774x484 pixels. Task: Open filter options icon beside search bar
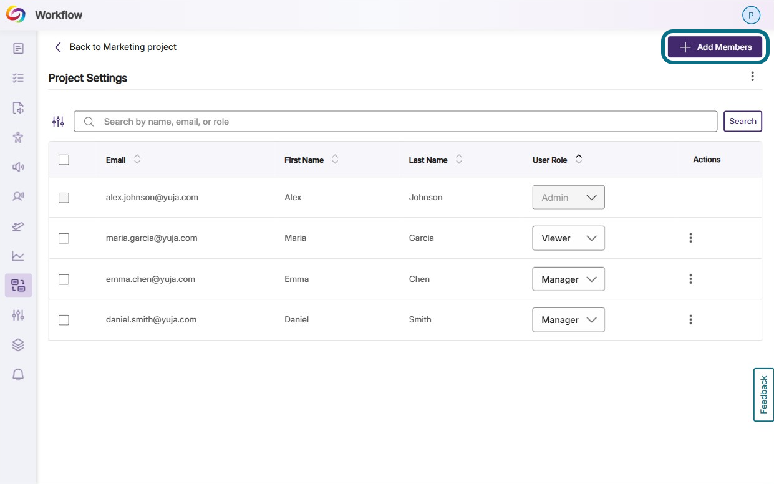tap(58, 122)
